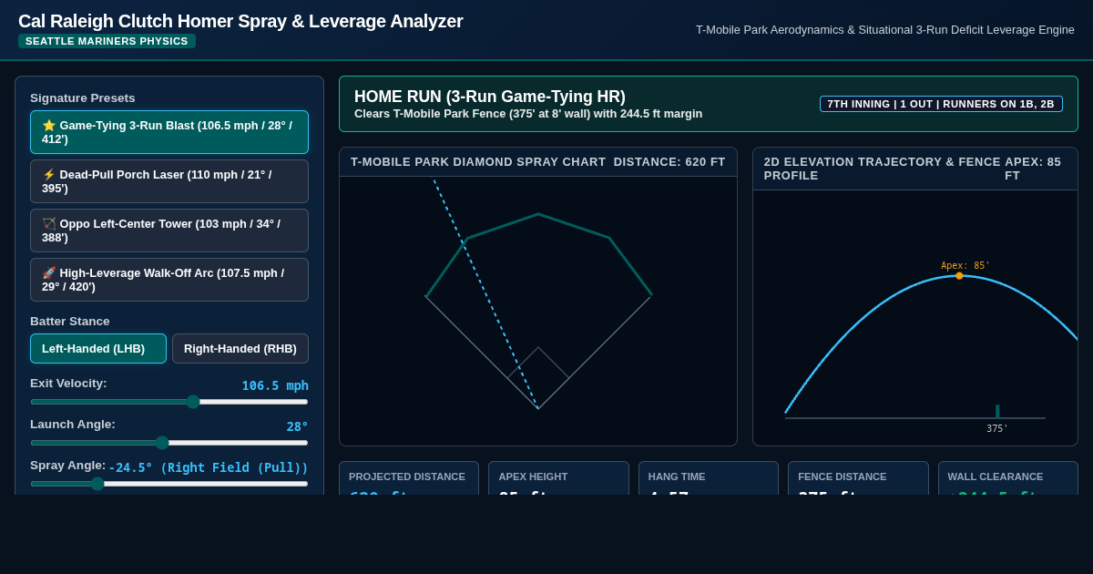The height and width of the screenshot is (574, 1093).
Task: Click the SEATTLE MARINERS PHYSICS badge
Action: pos(107,41)
